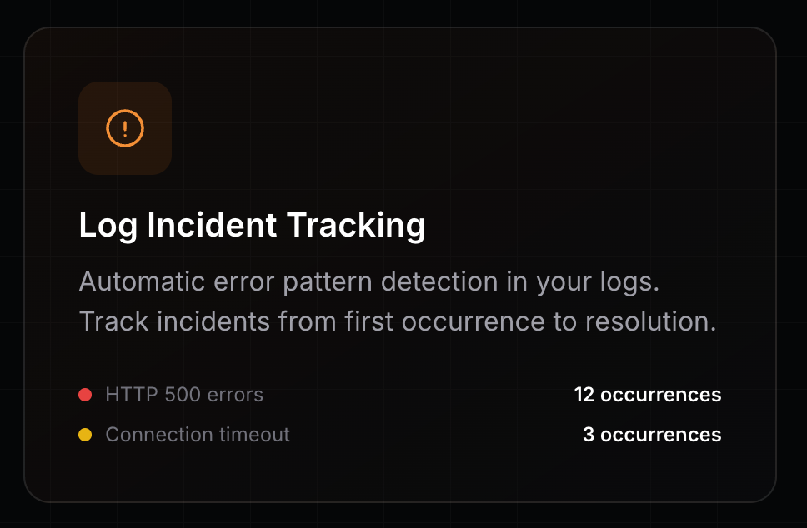Click the word "Track" starting the second line
The width and height of the screenshot is (807, 528).
pos(114,321)
